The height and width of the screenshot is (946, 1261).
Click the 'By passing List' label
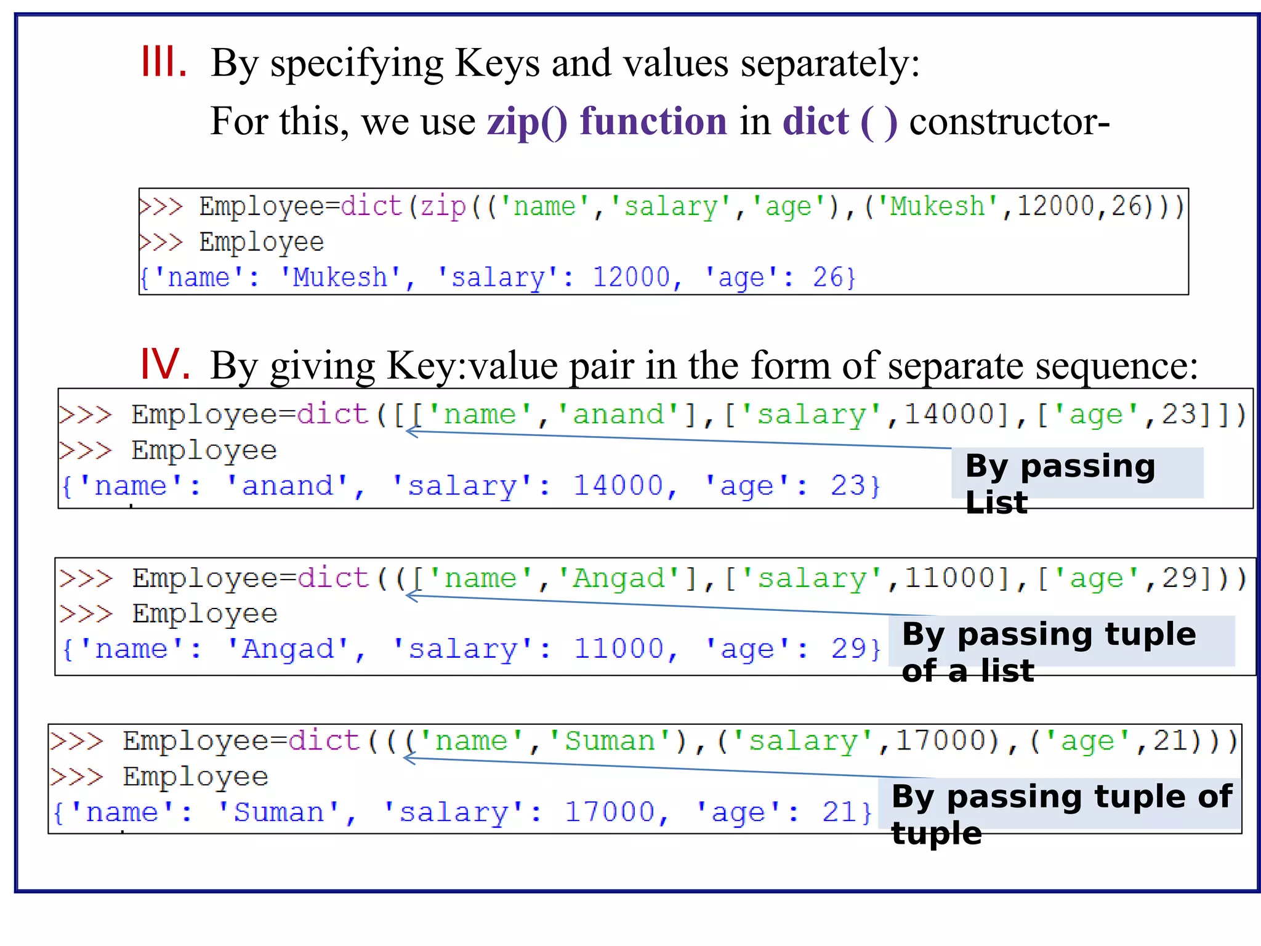point(1059,483)
